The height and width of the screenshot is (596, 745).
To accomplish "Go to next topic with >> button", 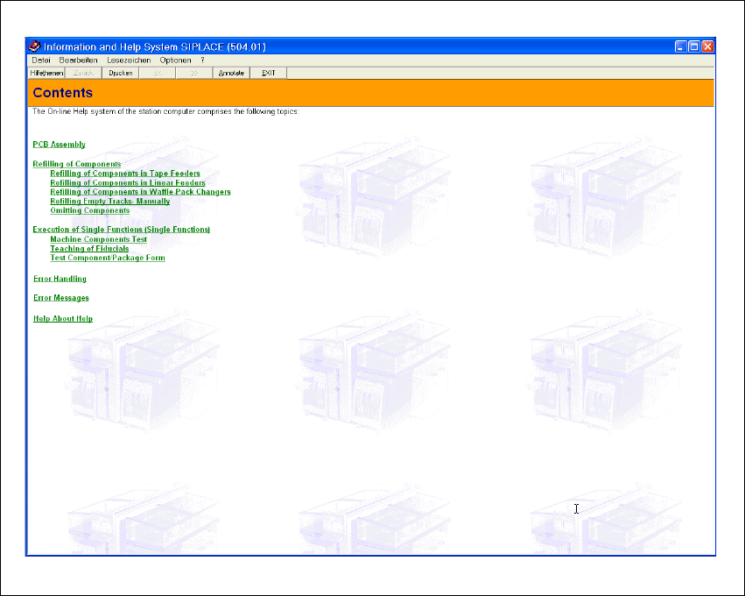I will [x=194, y=73].
